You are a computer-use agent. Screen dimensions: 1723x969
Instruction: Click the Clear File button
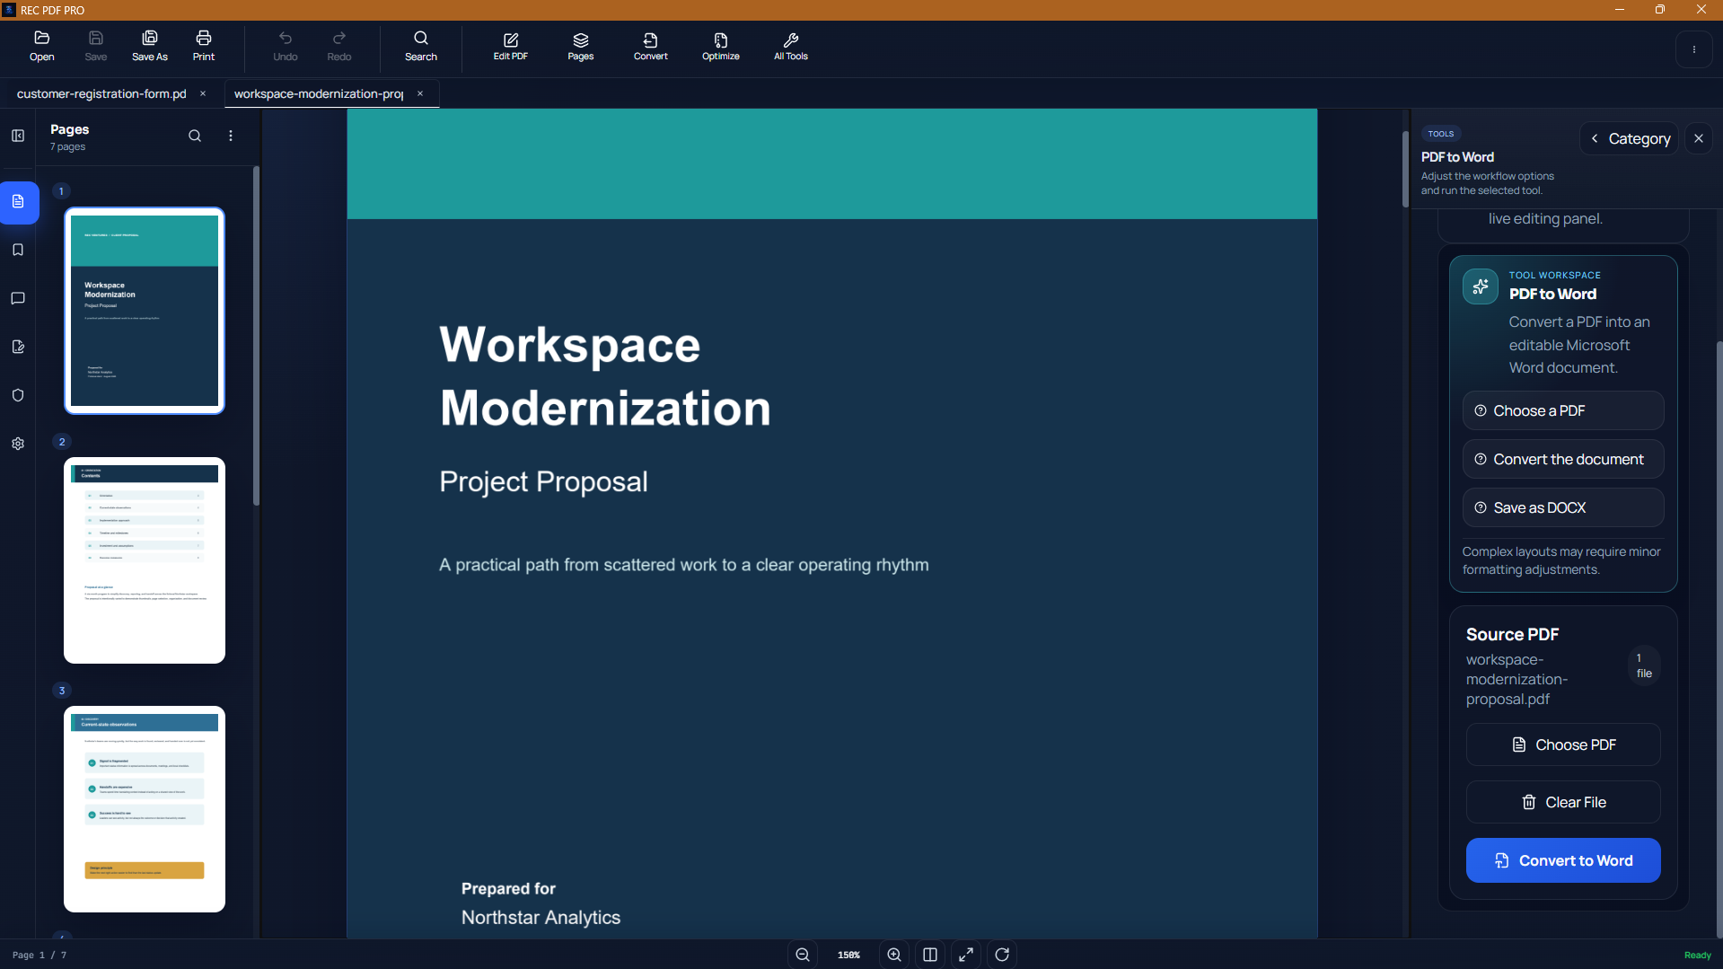point(1563,802)
